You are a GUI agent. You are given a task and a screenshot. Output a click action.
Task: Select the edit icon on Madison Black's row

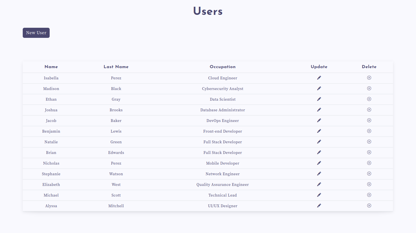pos(319,88)
